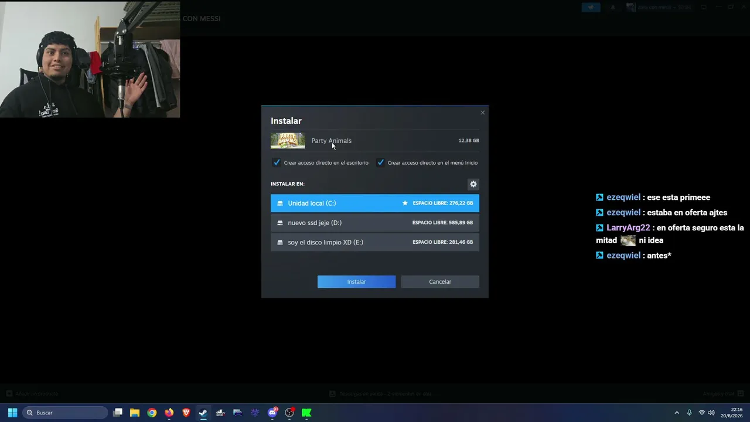Show hidden system tray icons

[677, 413]
